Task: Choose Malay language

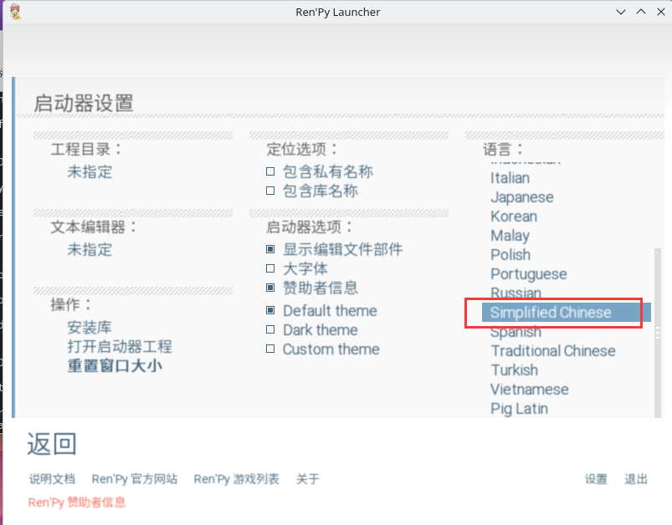Action: pyautogui.click(x=510, y=236)
